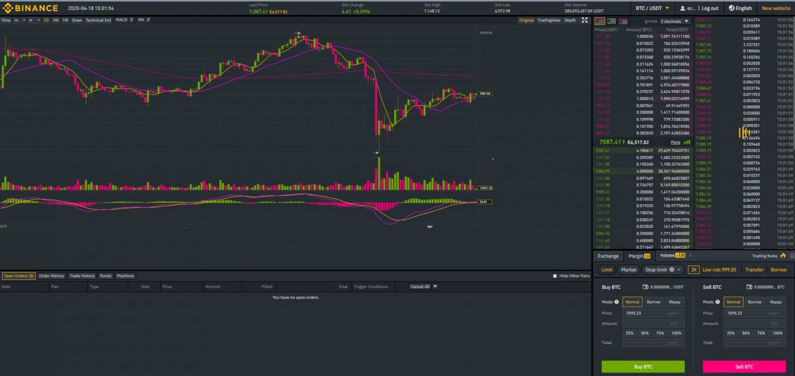Select Repay mode for Buy BTC
Image resolution: width=795 pixels, height=376 pixels.
point(675,302)
